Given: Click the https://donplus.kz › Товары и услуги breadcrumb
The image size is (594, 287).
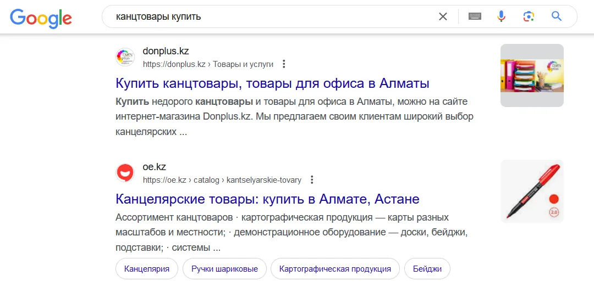Looking at the screenshot, I should tap(208, 64).
